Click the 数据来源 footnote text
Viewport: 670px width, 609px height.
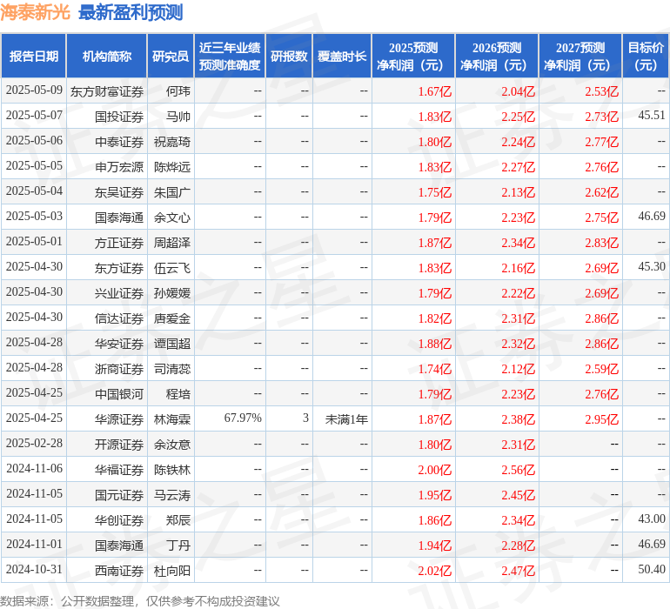(140, 601)
